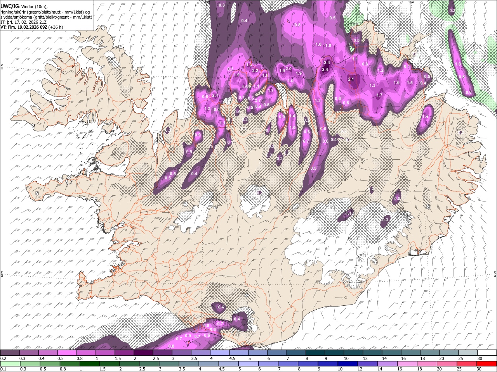
Task: Pick the purple snow swatch for 0.2–0.3
Action: pos(10,353)
